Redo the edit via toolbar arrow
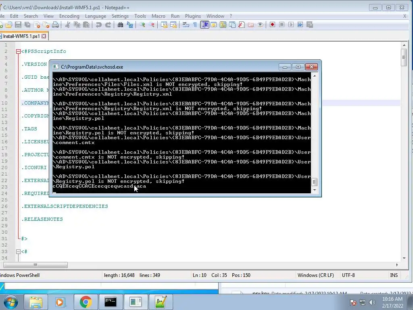Viewport: 413px width, 310px height. pos(108,25)
